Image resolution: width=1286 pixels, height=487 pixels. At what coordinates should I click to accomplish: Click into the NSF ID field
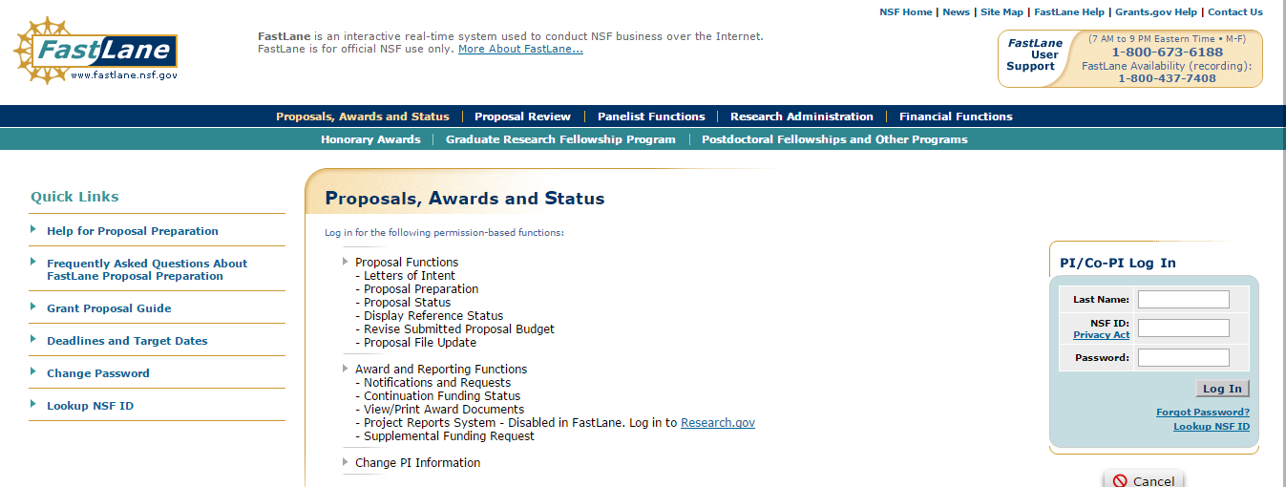tap(1183, 328)
